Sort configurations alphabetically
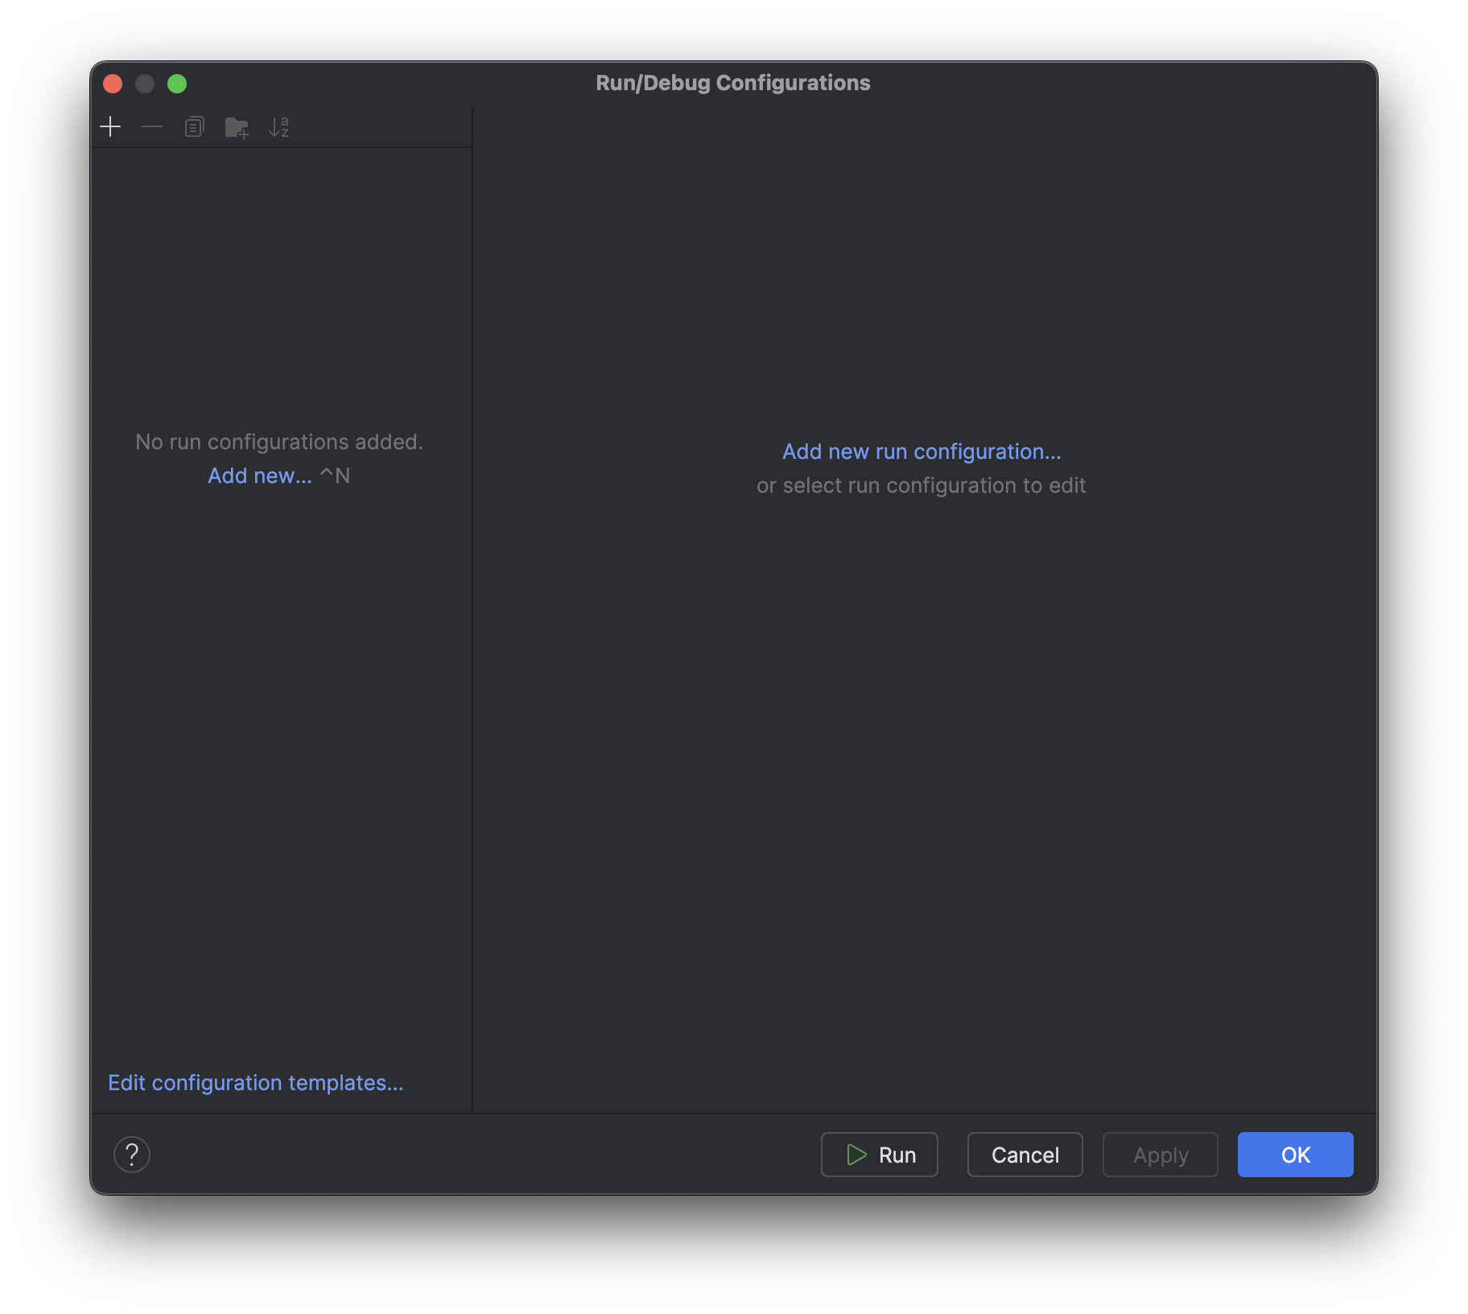The width and height of the screenshot is (1468, 1314). [x=279, y=126]
